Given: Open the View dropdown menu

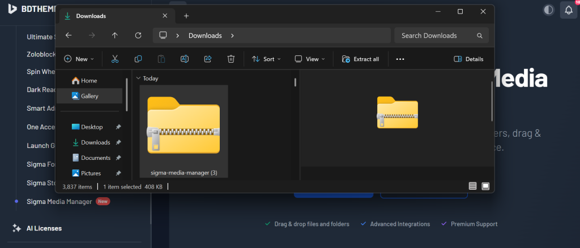Looking at the screenshot, I should [x=310, y=59].
